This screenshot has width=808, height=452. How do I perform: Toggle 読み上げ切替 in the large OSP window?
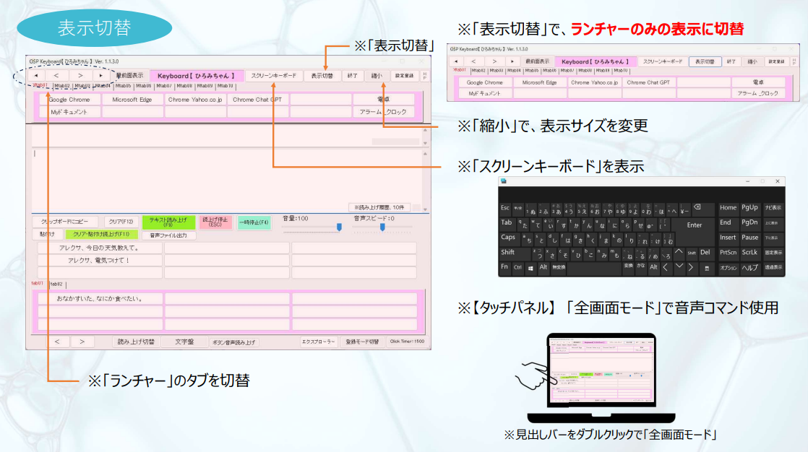136,342
